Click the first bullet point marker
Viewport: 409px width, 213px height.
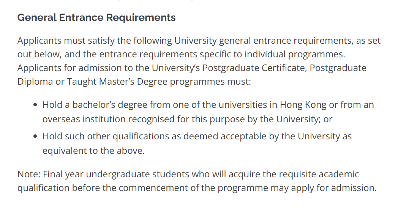[x=35, y=105]
